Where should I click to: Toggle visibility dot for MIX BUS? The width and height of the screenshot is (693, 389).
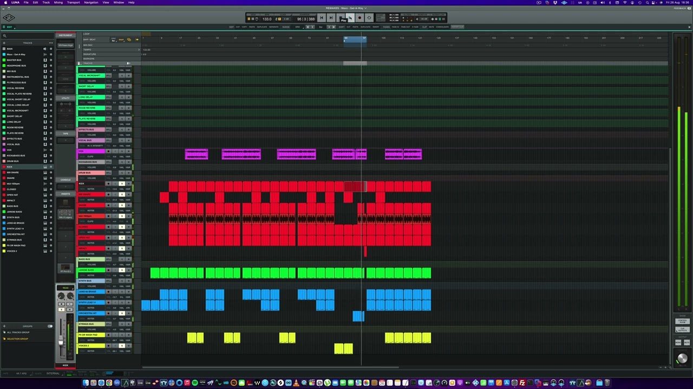click(x=51, y=71)
